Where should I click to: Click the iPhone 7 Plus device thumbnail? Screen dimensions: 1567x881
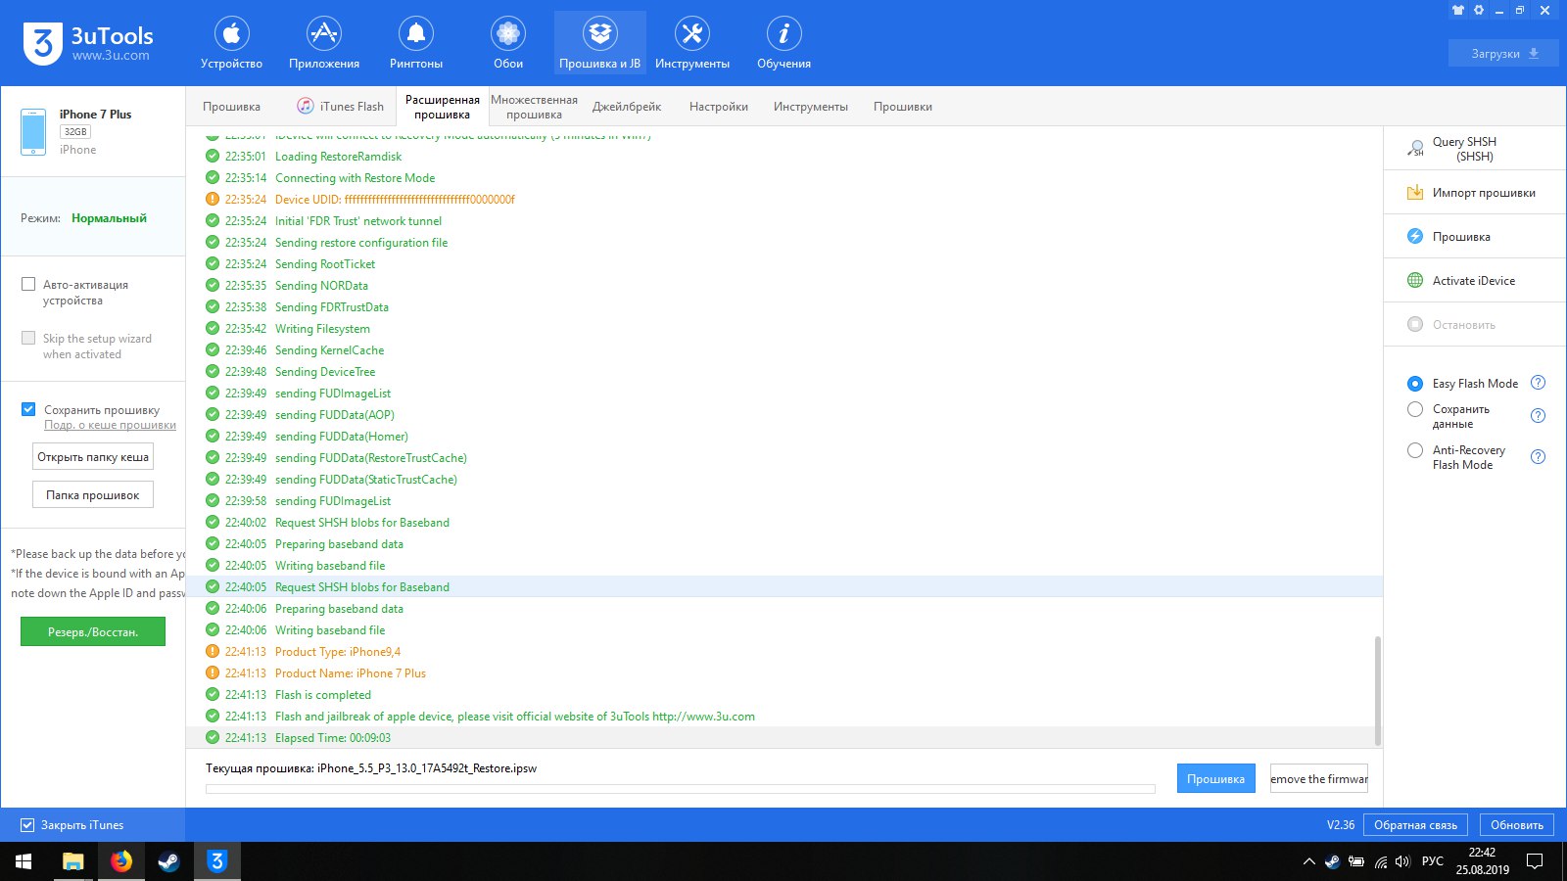[x=33, y=132]
